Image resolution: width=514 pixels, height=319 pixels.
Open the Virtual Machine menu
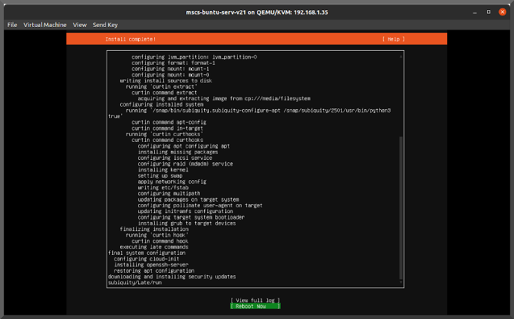[x=45, y=24]
